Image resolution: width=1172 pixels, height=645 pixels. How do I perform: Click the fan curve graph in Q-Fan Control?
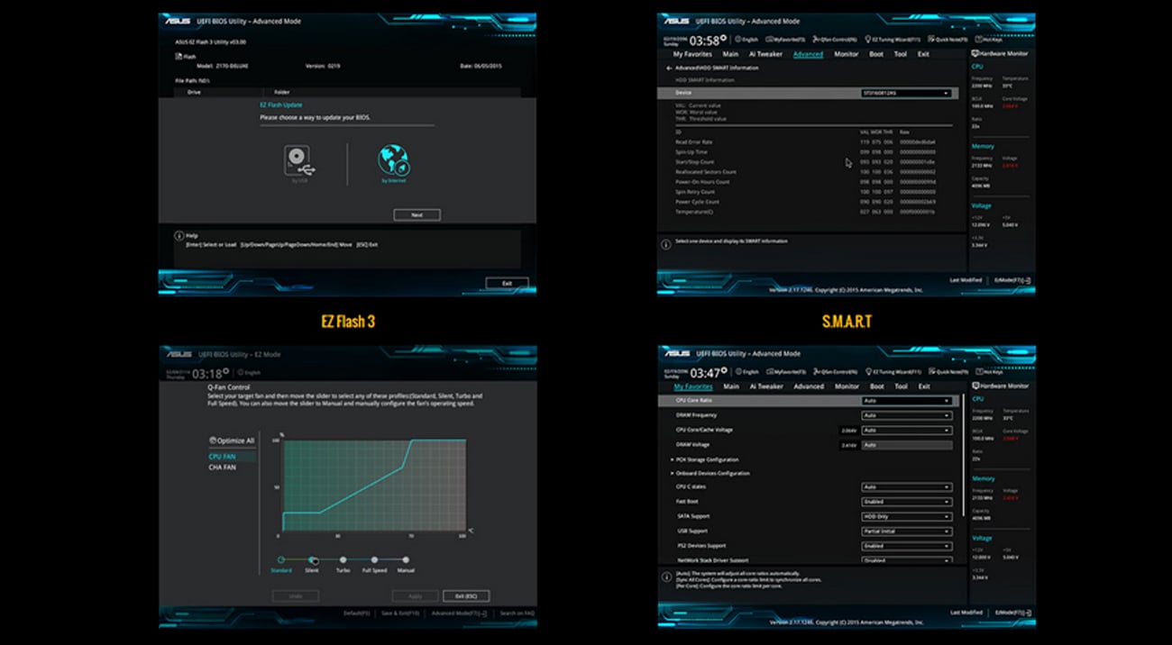(x=374, y=486)
